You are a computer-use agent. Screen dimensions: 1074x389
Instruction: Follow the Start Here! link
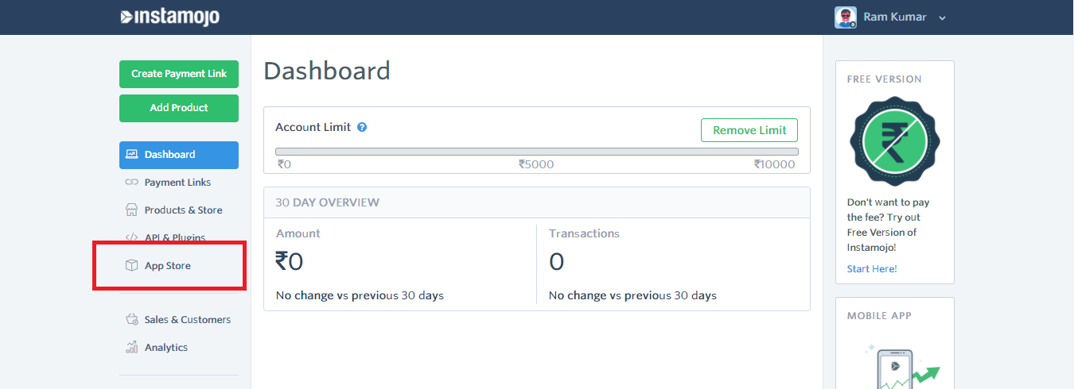872,269
